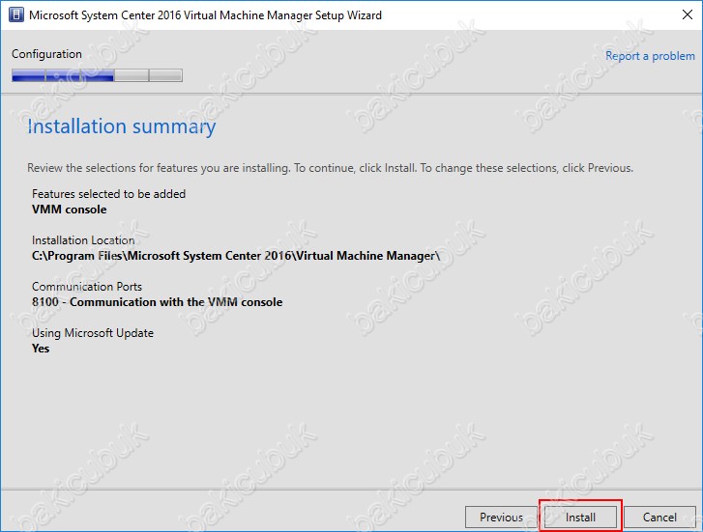The height and width of the screenshot is (532, 703).
Task: Select the Installation summary heading
Action: [122, 126]
